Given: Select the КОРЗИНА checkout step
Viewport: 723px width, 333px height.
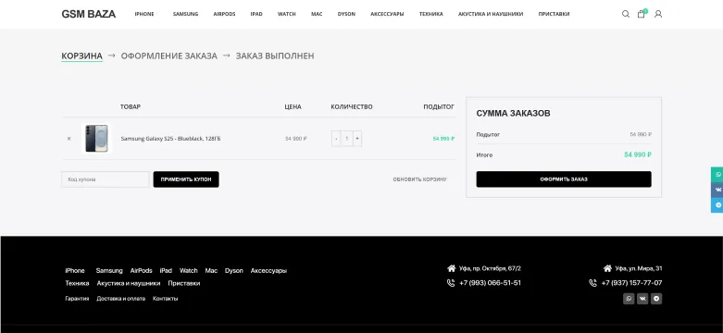Looking at the screenshot, I should pos(81,55).
